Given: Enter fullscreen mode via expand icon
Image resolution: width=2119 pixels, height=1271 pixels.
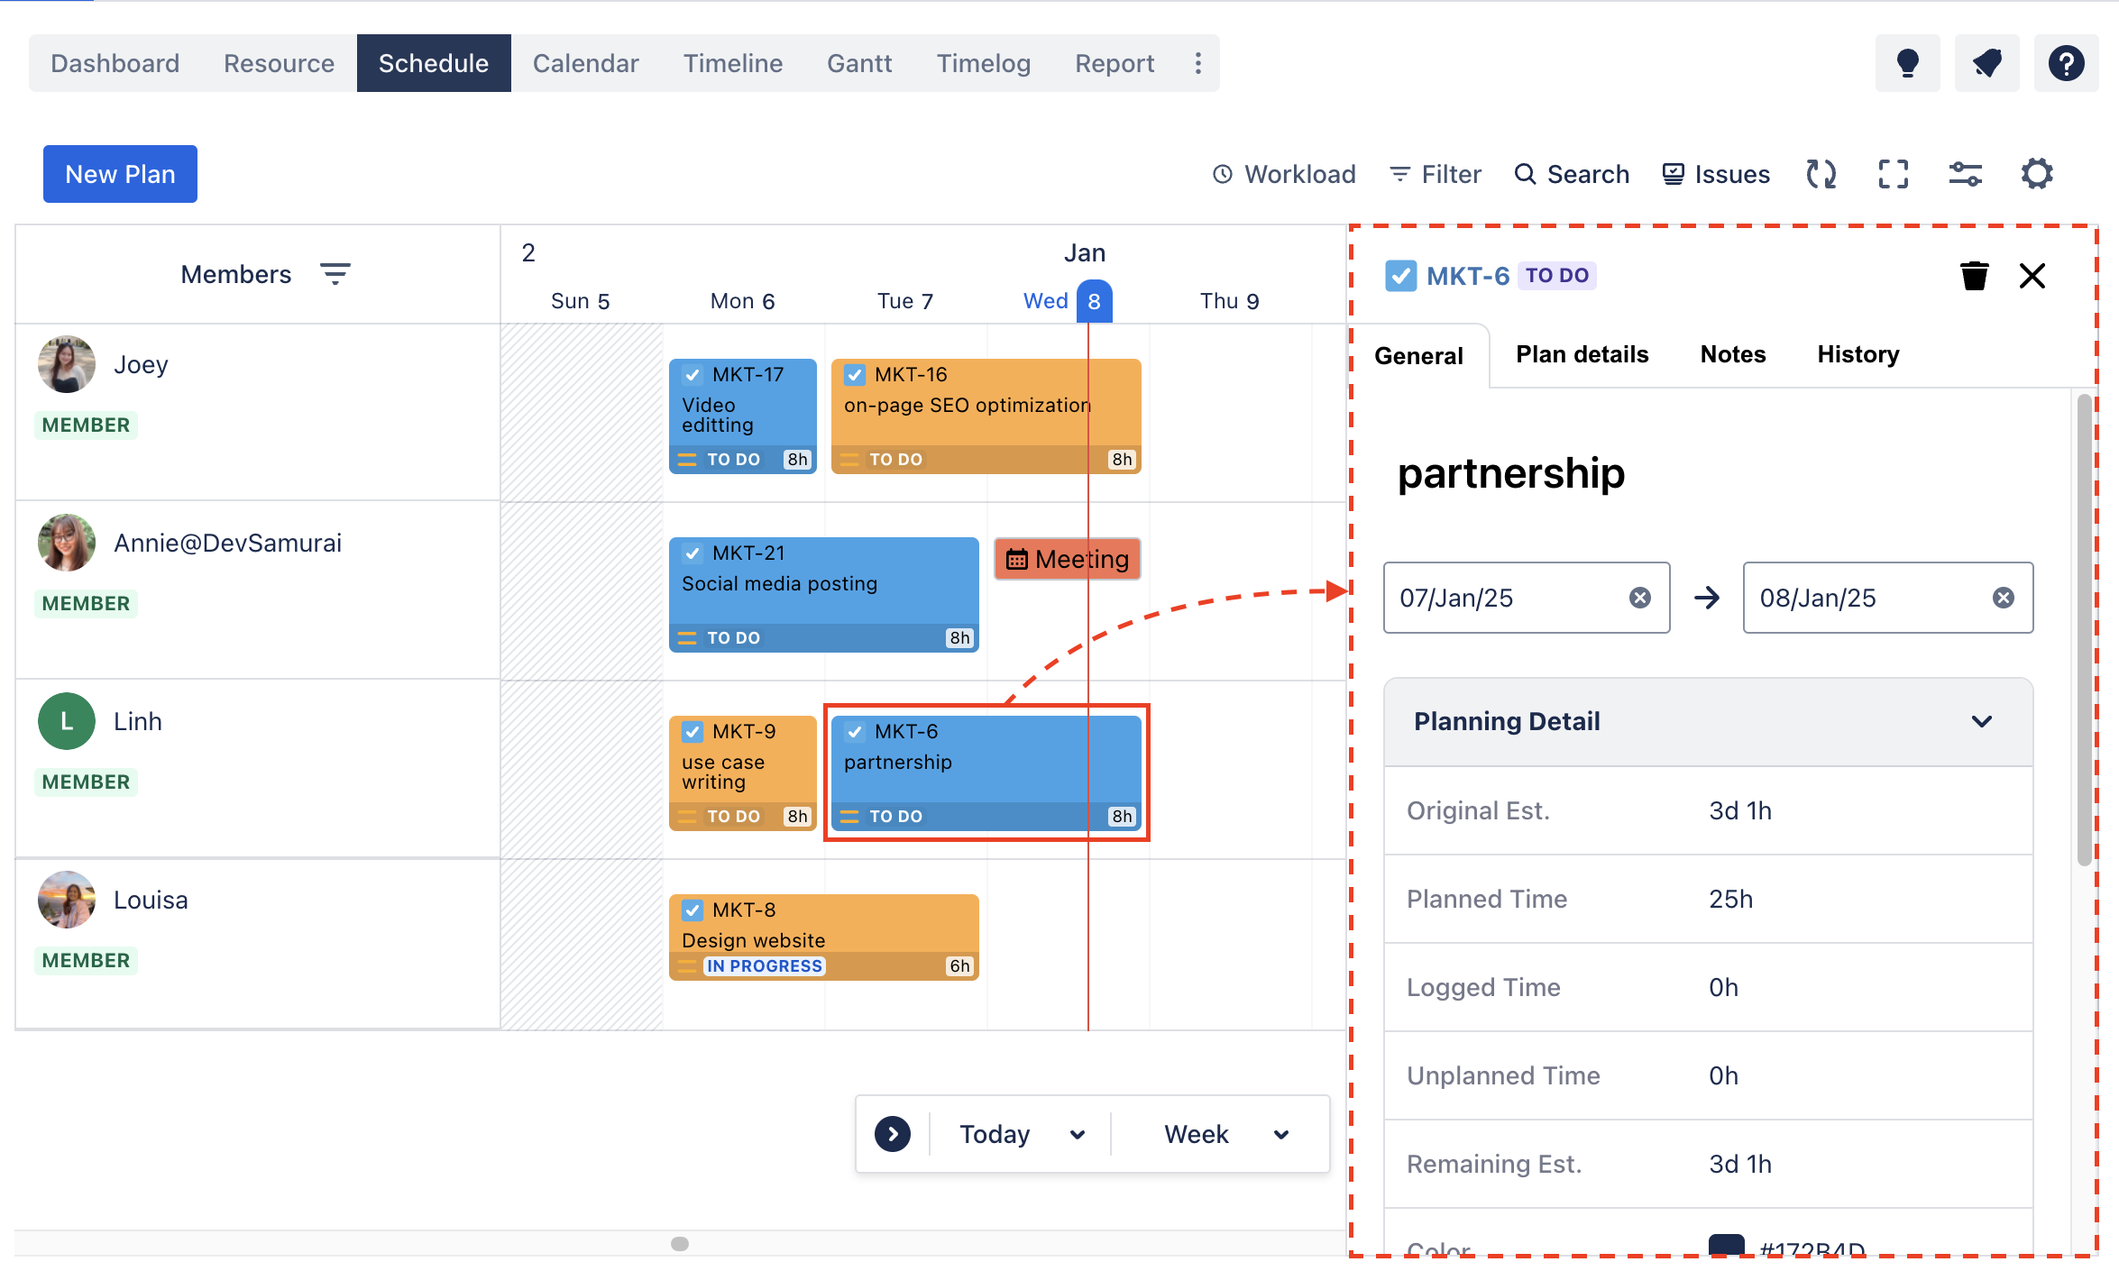Looking at the screenshot, I should point(1893,174).
